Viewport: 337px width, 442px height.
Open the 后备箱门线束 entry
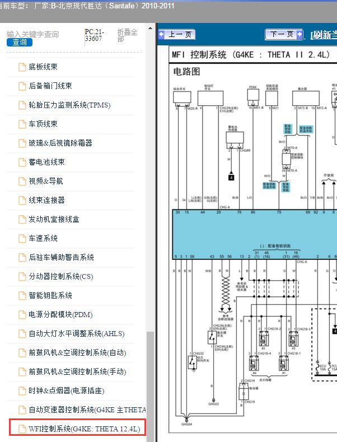(50, 86)
